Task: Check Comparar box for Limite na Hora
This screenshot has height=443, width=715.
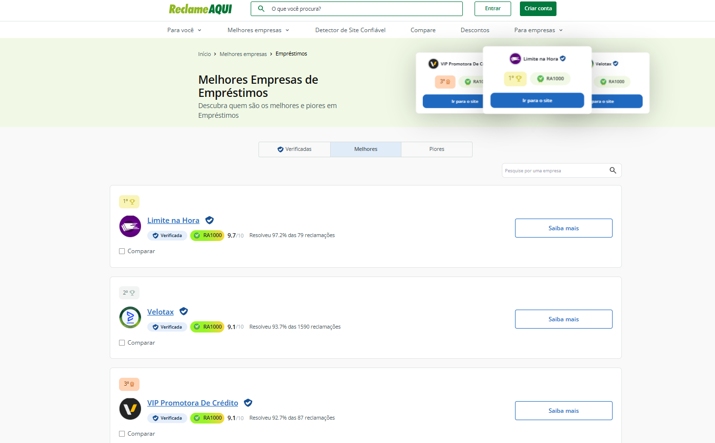Action: coord(122,251)
